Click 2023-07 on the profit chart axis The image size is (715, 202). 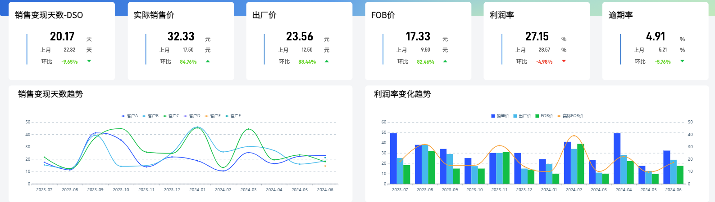[400, 190]
